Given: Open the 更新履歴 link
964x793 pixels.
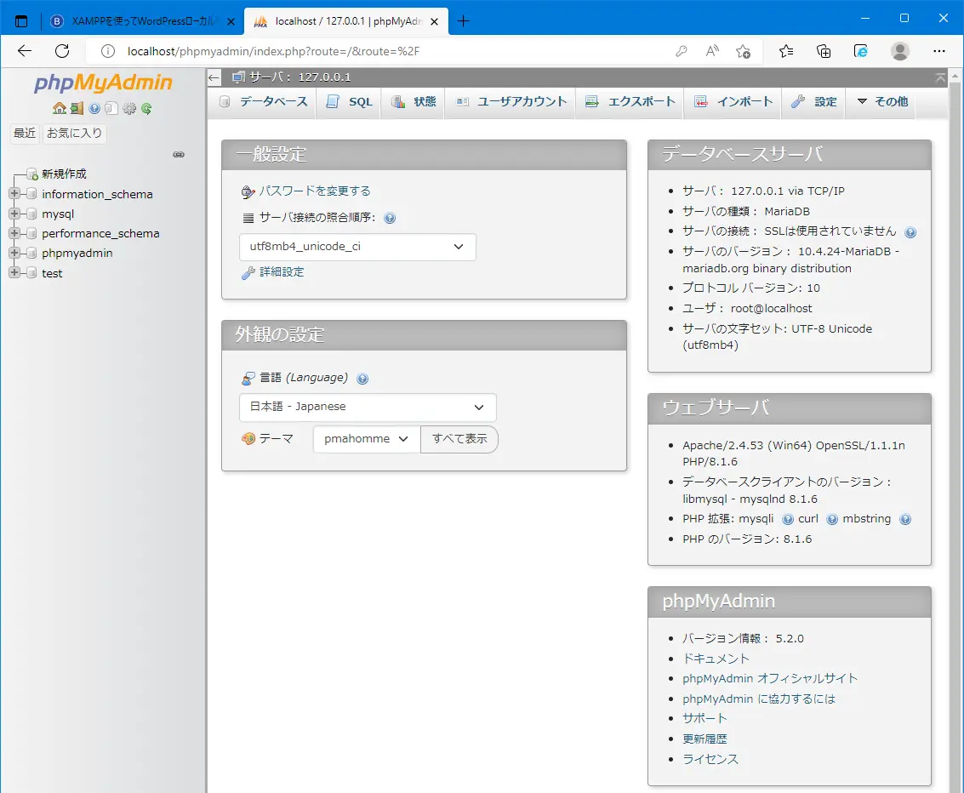Looking at the screenshot, I should (x=704, y=739).
